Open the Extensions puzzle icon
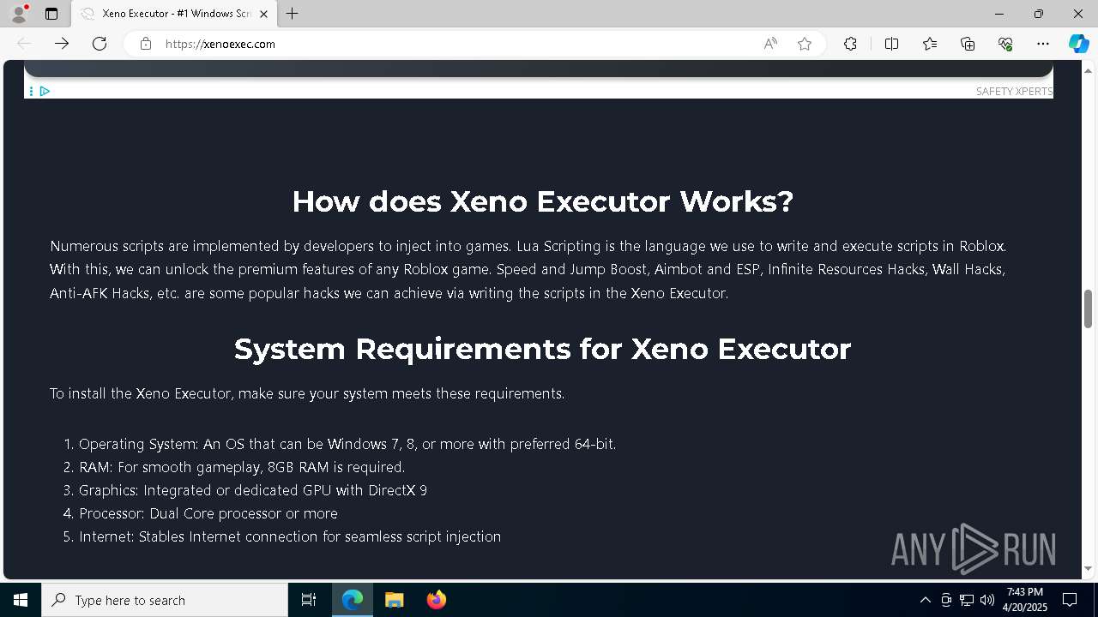1098x617 pixels. (850, 44)
